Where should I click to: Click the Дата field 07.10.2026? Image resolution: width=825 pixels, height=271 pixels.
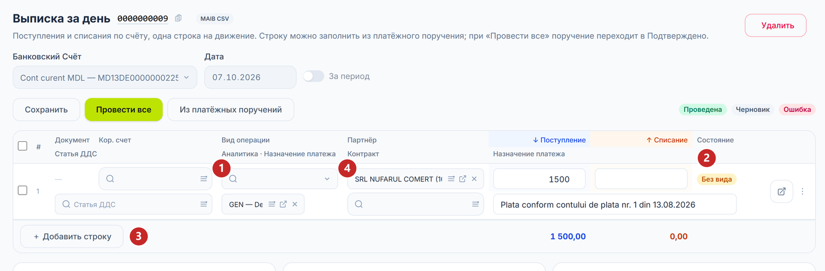coord(250,78)
